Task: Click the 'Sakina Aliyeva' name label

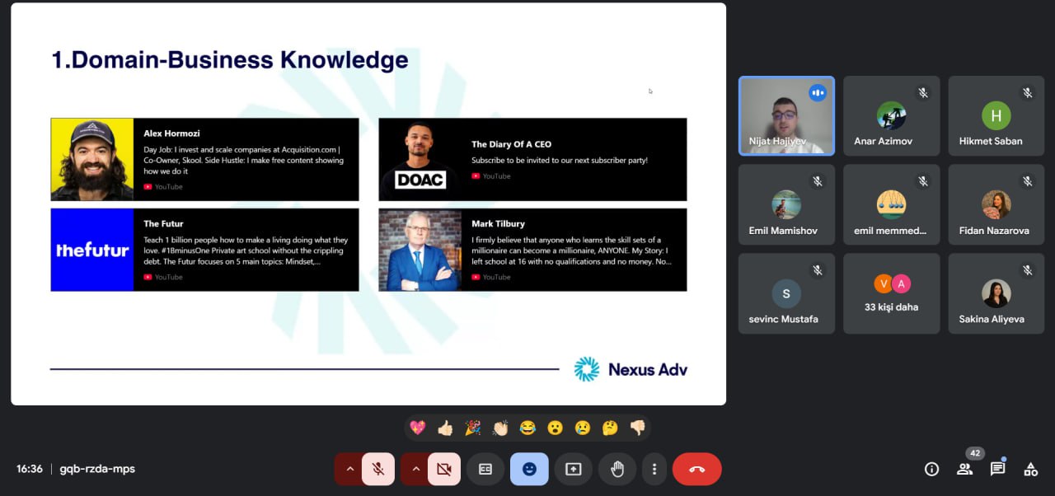Action: [x=992, y=319]
